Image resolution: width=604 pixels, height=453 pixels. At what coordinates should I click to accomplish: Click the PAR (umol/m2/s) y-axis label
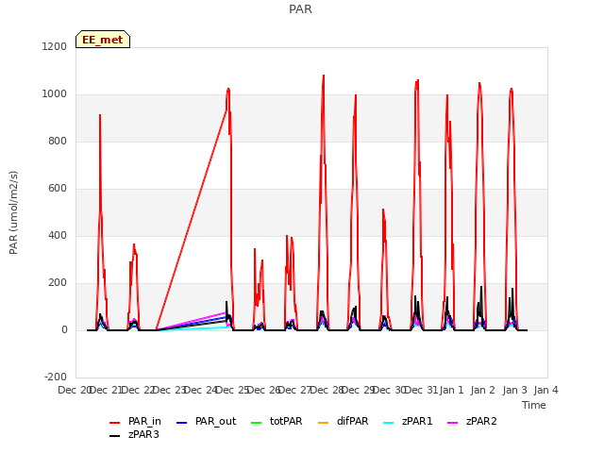pos(13,212)
